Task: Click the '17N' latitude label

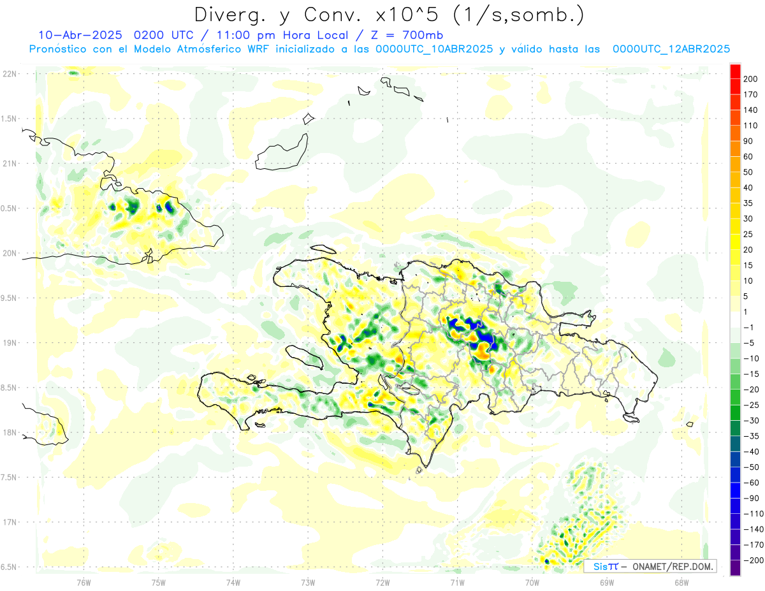Action: [x=10, y=522]
